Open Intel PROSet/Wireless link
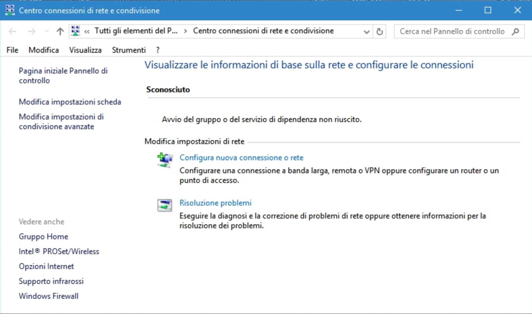 (59, 252)
